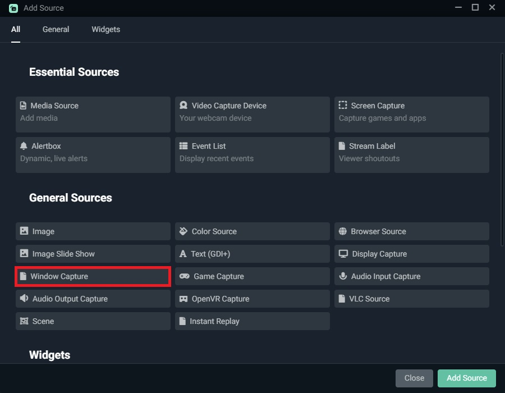Image resolution: width=505 pixels, height=393 pixels.
Task: Open the Widgets tab
Action: 105,29
